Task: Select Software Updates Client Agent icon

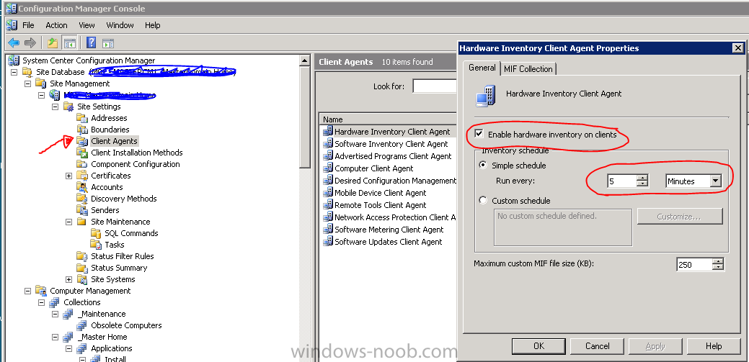Action: pyautogui.click(x=328, y=242)
